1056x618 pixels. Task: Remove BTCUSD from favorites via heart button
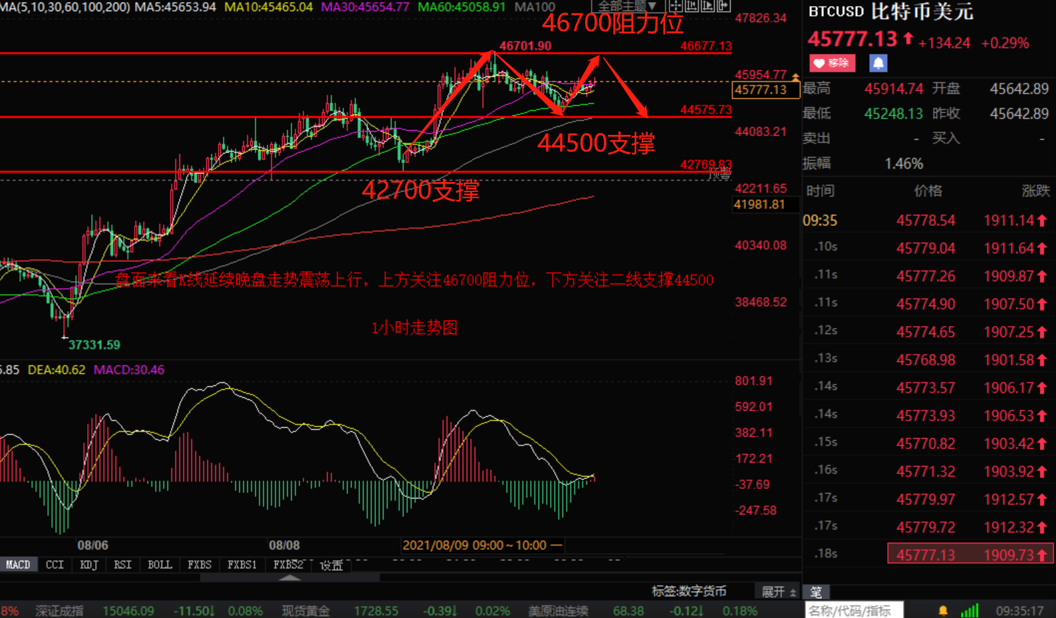pyautogui.click(x=832, y=63)
